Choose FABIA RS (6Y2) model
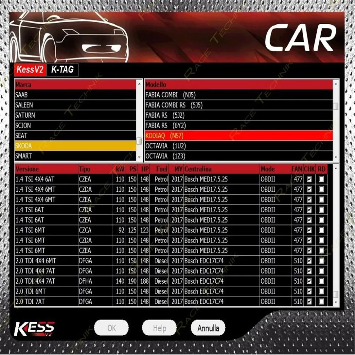 [x=239, y=125]
